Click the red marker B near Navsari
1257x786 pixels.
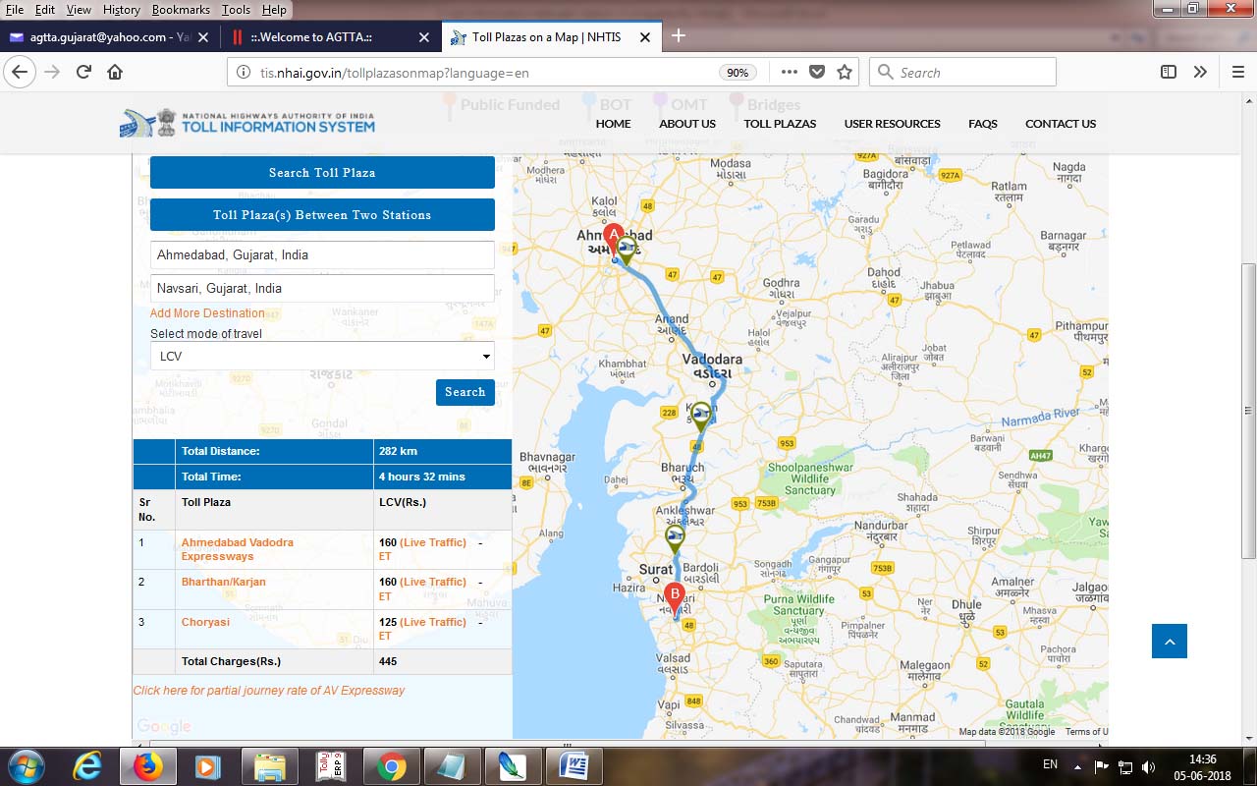[674, 596]
